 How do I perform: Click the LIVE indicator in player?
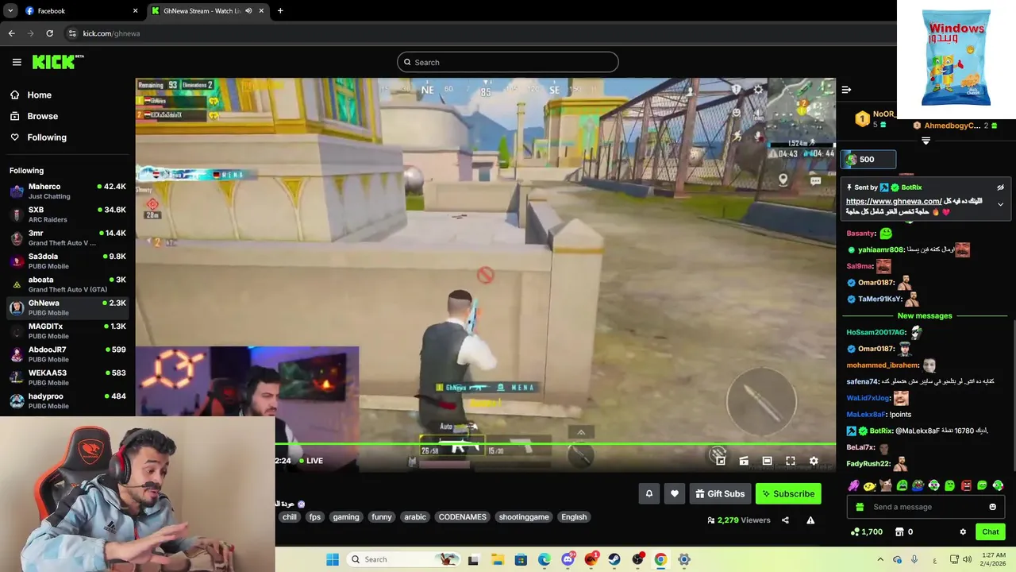(x=310, y=461)
